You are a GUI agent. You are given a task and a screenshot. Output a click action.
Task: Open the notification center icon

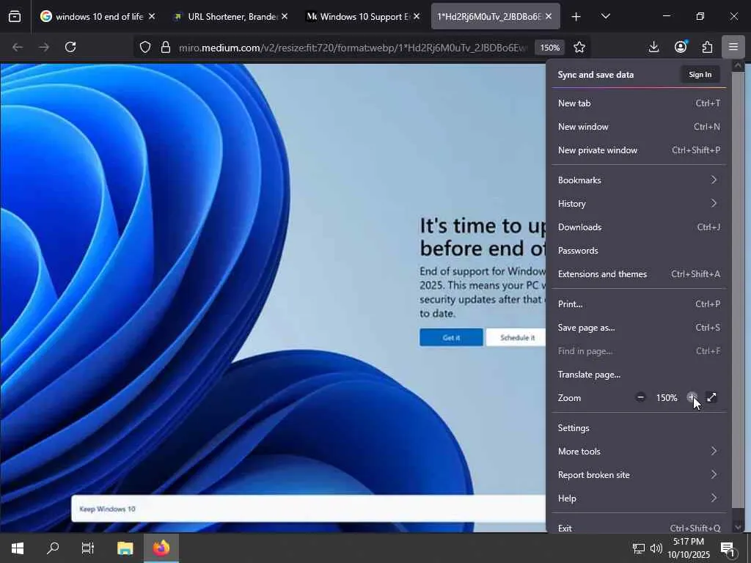[728, 548]
